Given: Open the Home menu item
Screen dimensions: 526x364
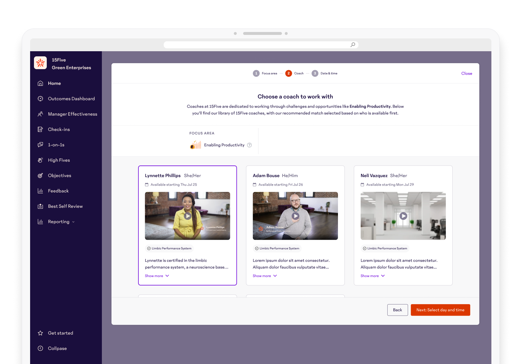Looking at the screenshot, I should point(54,83).
